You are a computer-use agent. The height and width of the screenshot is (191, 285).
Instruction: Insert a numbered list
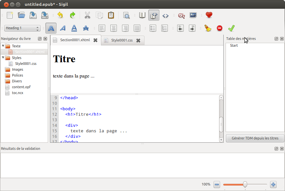[165, 28]
